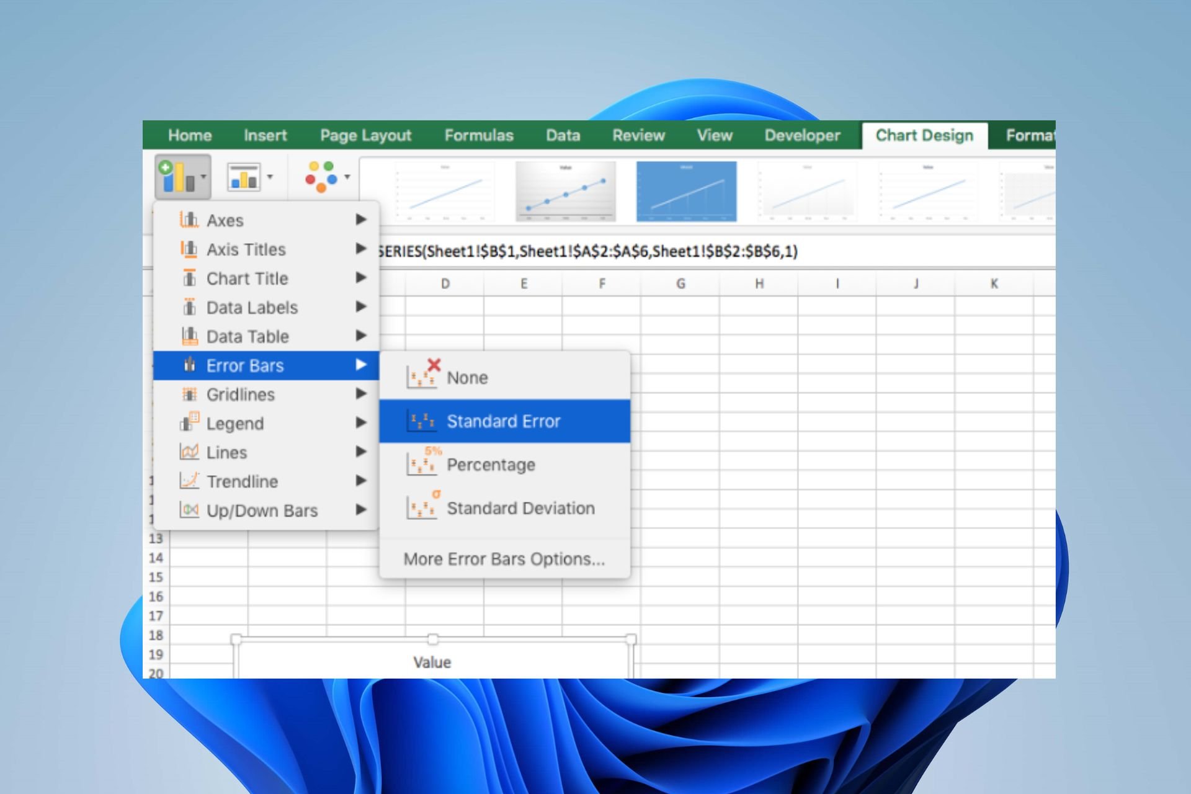The image size is (1191, 794).
Task: Choose the Percentage error bars option
Action: tap(505, 465)
